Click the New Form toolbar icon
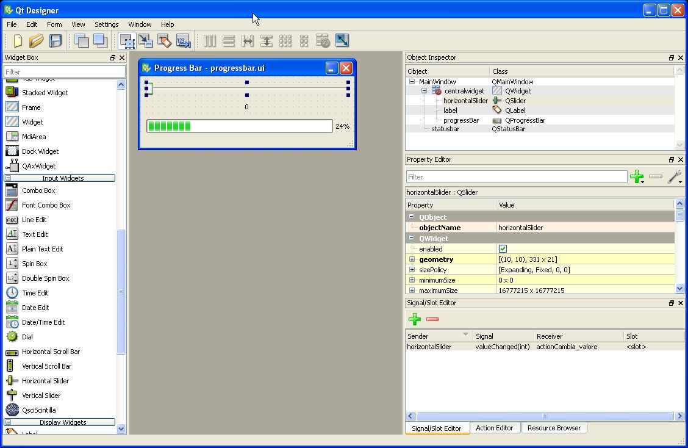The height and width of the screenshot is (448, 688). click(17, 41)
